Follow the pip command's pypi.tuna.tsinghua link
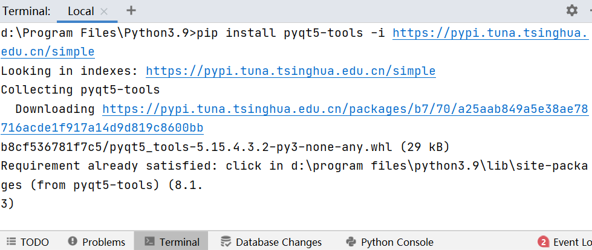Viewport: 592px width, 250px height. pyautogui.click(x=490, y=34)
